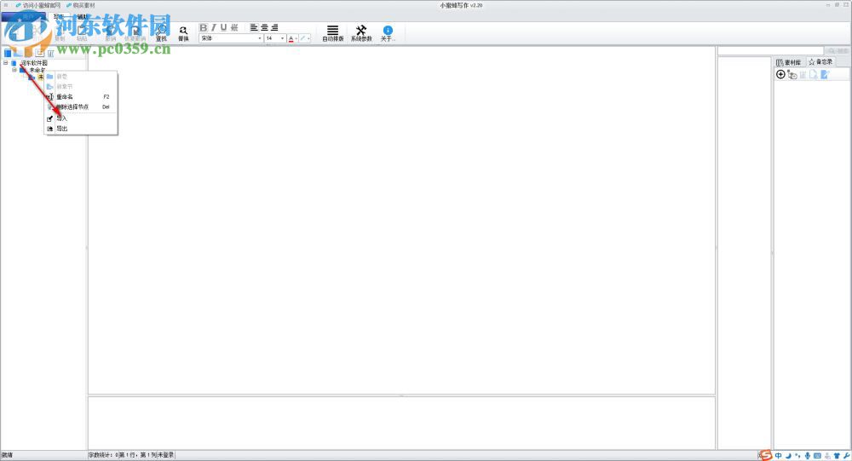
Task: Click the punctuation toggle icon in IME bar
Action: pos(797,456)
